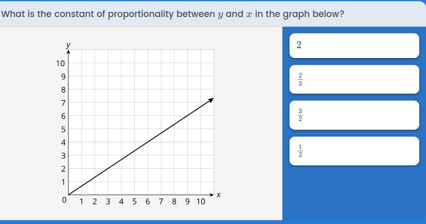Click the y-axis tick label 7
Viewport: 426px width, 224px height.
click(63, 103)
